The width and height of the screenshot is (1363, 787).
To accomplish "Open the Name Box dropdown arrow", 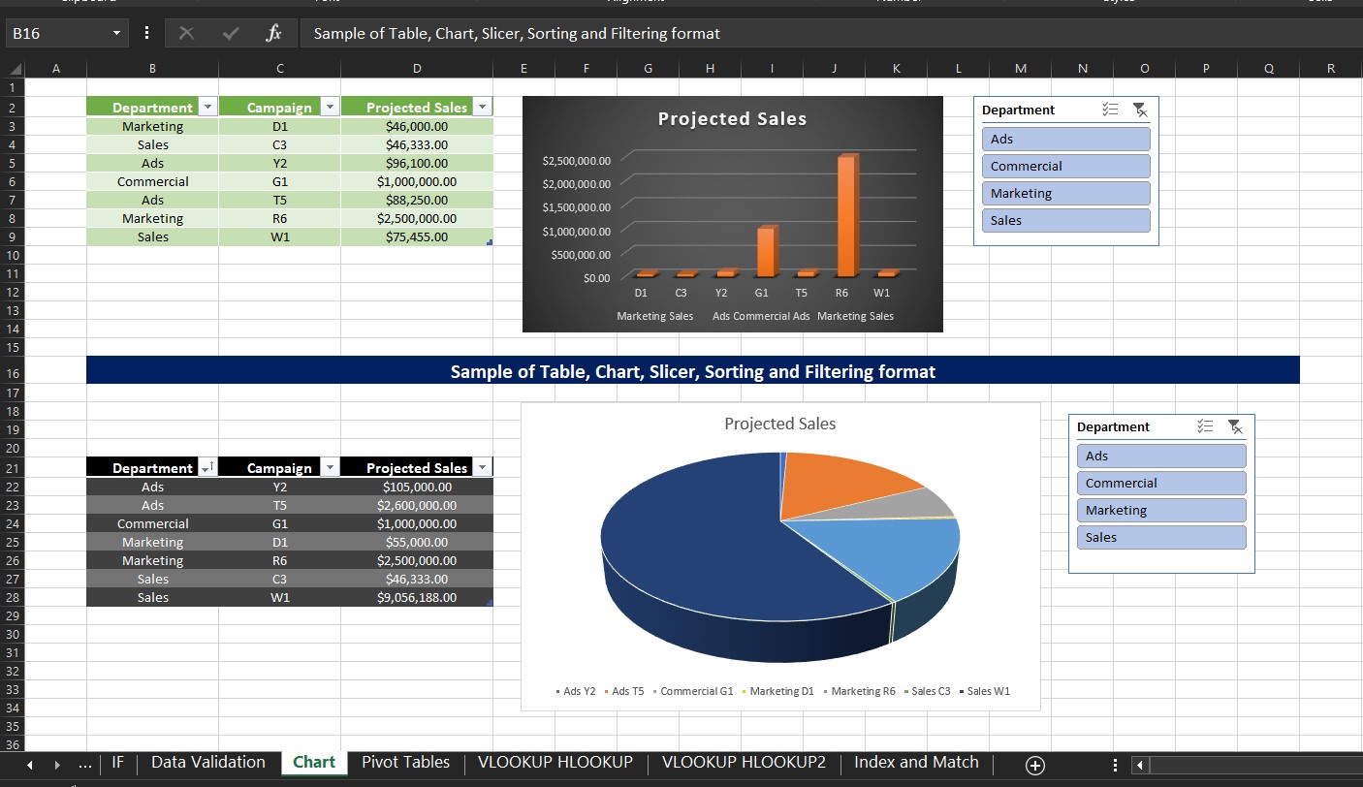I will [x=117, y=34].
